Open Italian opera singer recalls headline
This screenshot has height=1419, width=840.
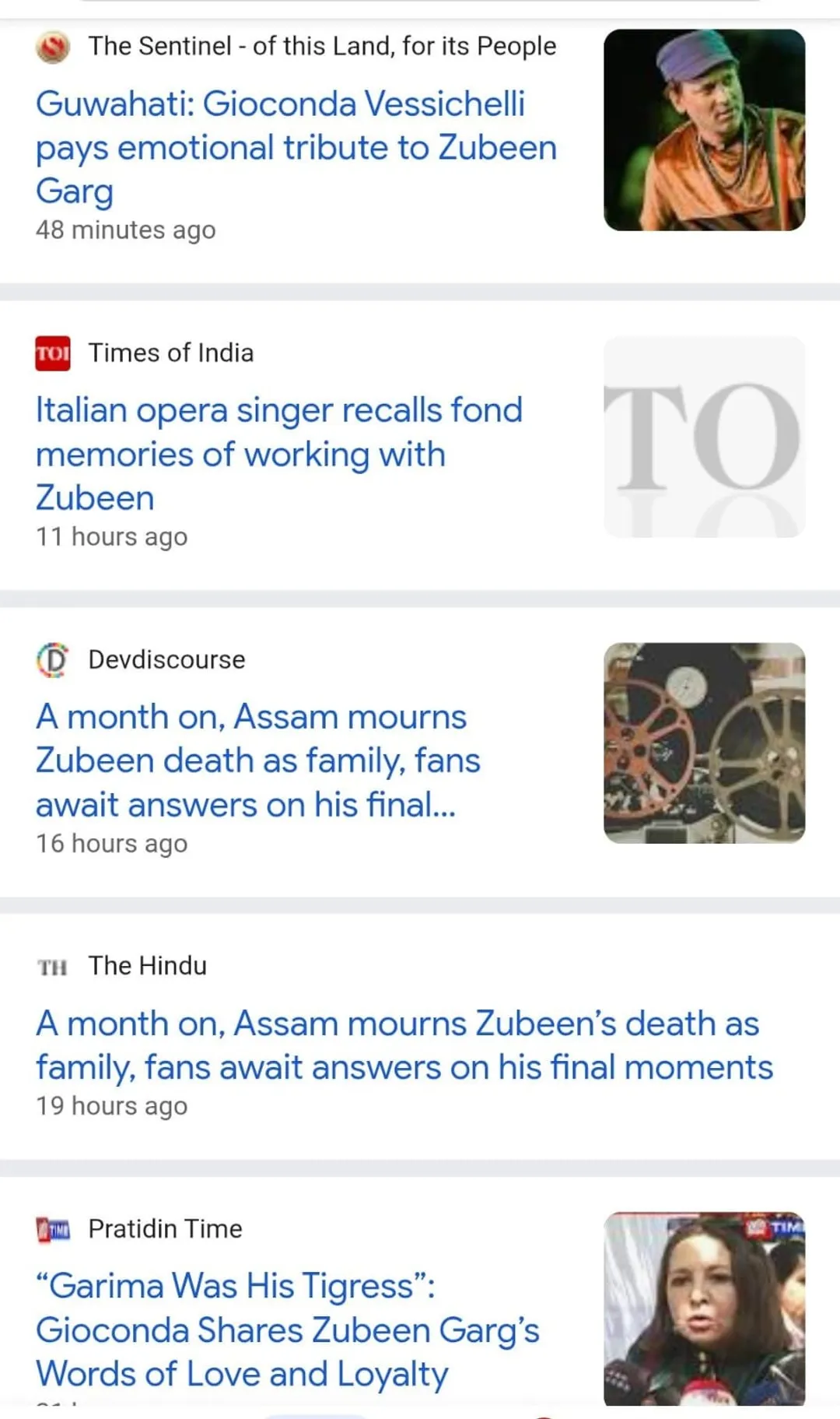(278, 454)
